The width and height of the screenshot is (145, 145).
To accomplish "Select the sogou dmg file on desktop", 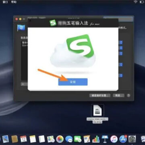I will (x=97, y=114).
